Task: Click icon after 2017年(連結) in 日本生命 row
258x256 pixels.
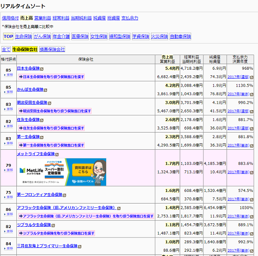Action: (252, 77)
